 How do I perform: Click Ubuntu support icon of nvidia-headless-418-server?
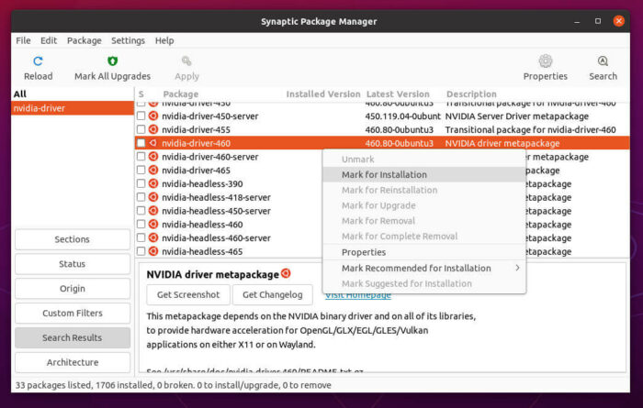pos(153,197)
